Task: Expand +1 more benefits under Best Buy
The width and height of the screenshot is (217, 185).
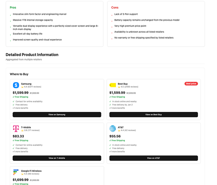Action: 117,108
